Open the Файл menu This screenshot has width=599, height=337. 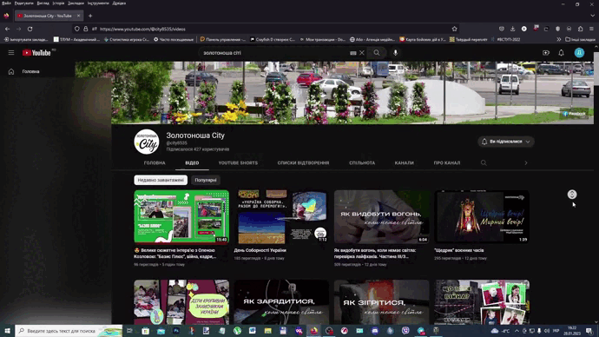6,3
